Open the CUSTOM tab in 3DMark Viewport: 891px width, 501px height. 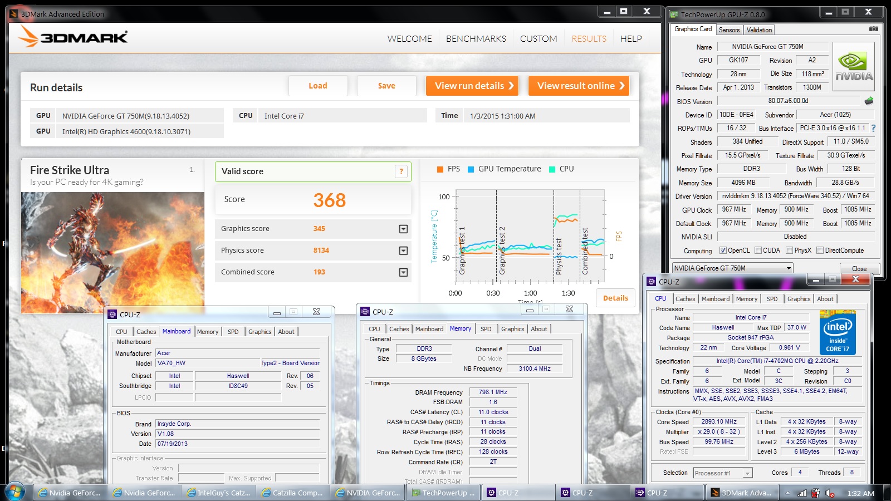coord(538,38)
